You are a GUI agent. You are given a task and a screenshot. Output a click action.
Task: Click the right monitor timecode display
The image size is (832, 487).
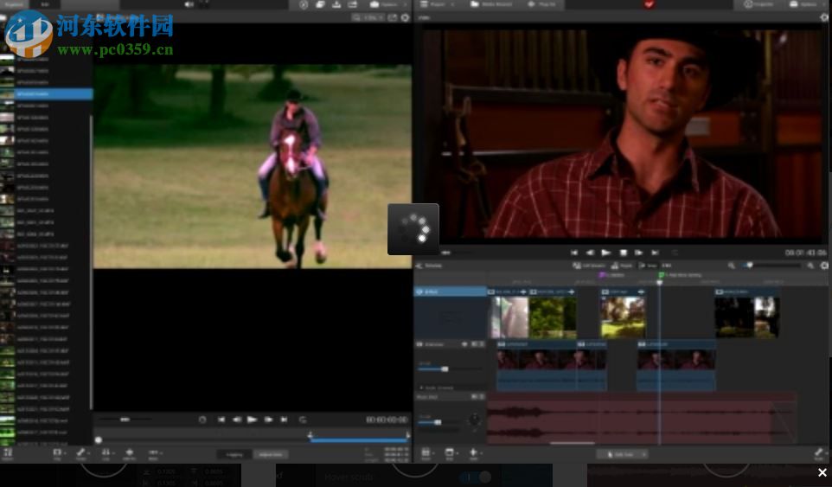coord(805,253)
